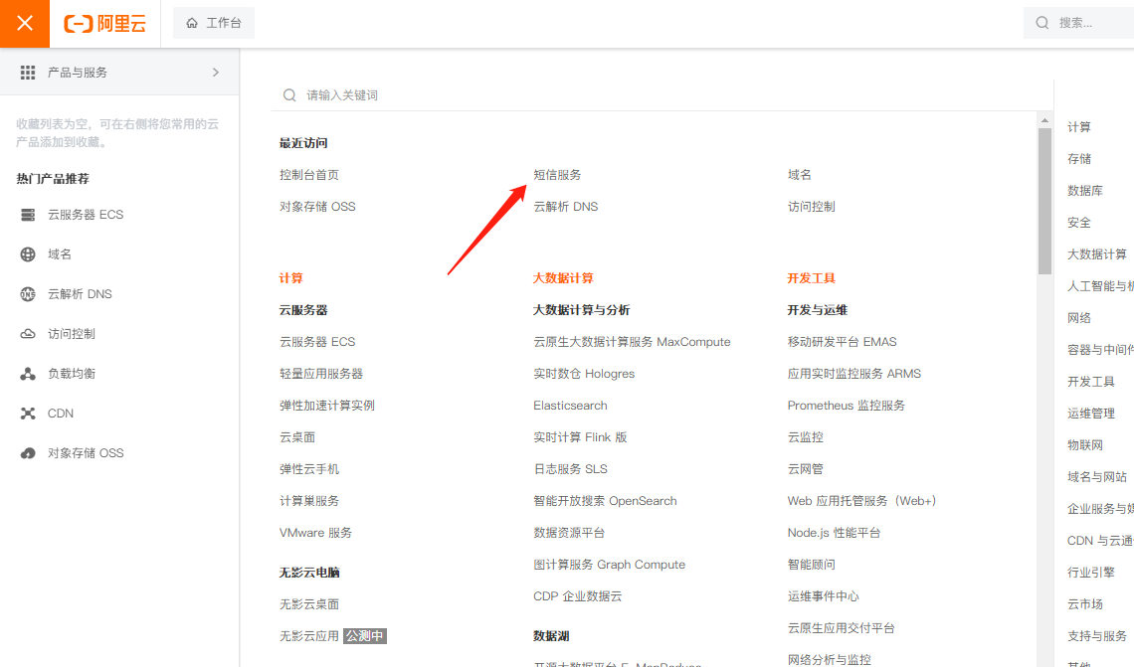Open 无影云桌面 product link
1134x667 pixels.
click(x=308, y=604)
